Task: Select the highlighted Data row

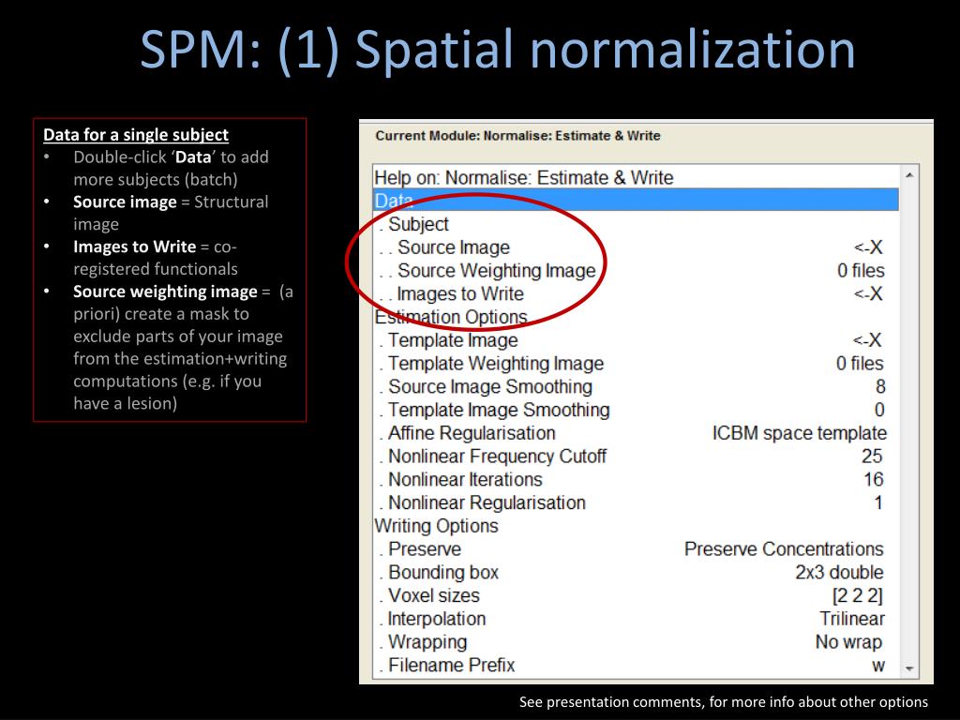Action: [636, 201]
